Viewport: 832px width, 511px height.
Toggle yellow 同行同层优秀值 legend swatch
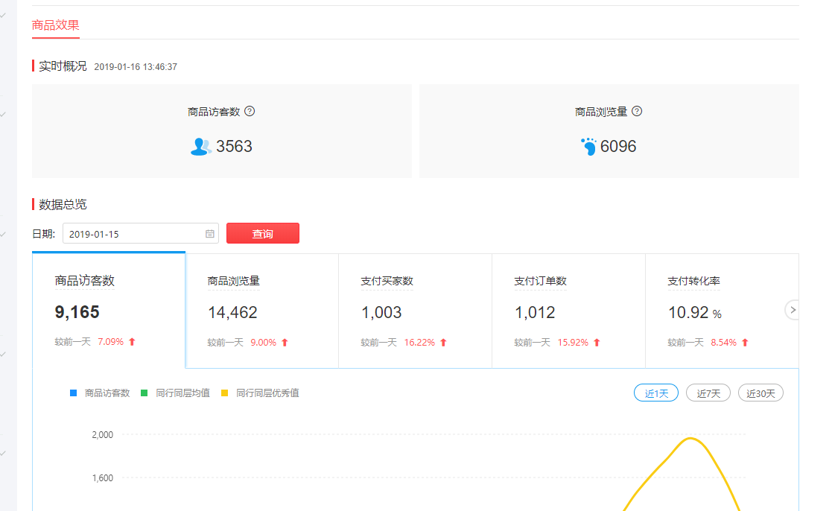[x=224, y=393]
